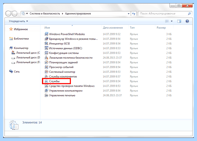
Task: Select the Библиотеки tree item
Action: point(21,38)
